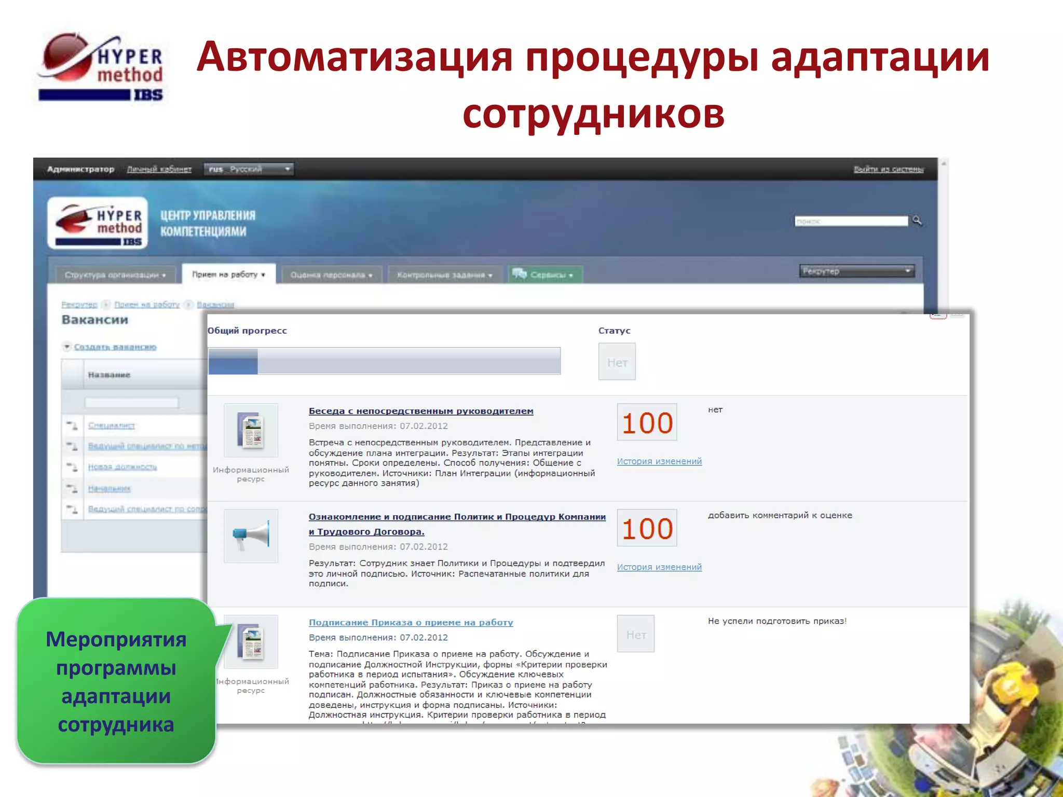Click the Вакансии breadcrumb link

pos(215,305)
